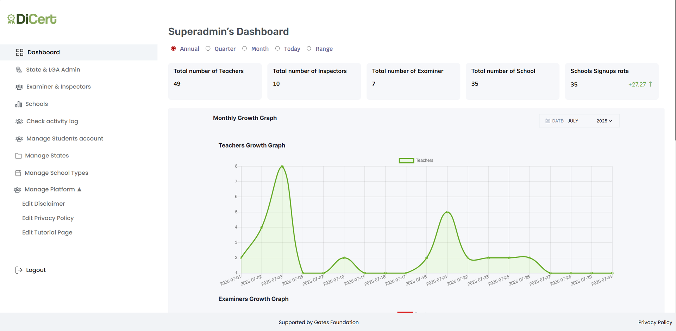Open the 2025 year dropdown

point(604,121)
